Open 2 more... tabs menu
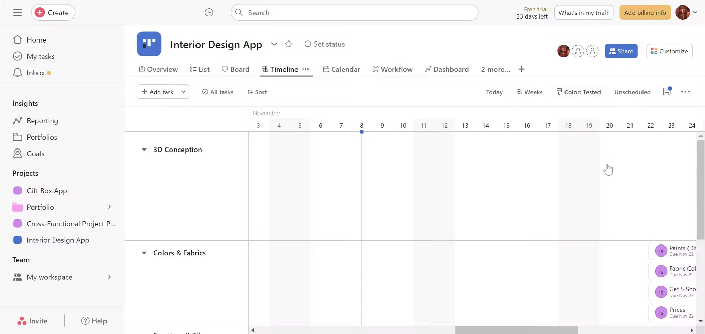This screenshot has width=705, height=334. (x=495, y=69)
